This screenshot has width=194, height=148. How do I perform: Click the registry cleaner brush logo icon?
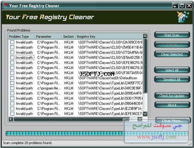183,17
